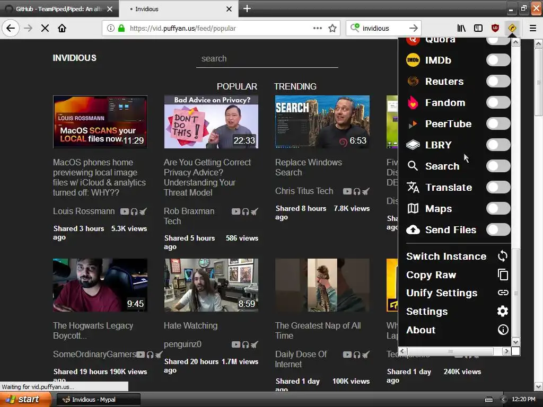Click the Send Files cloud icon

413,229
